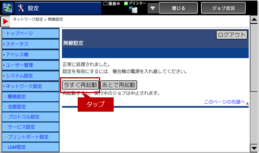The height and width of the screenshot is (153, 259).
Task: Tap the 閉じる button
Action: [x=178, y=8]
